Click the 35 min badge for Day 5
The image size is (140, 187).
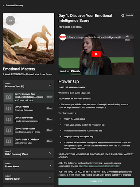[x=50, y=141]
